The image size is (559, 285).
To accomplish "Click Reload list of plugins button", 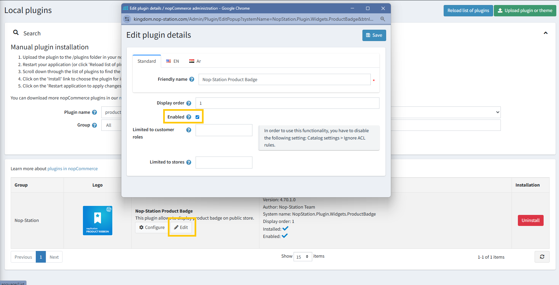I will point(468,11).
